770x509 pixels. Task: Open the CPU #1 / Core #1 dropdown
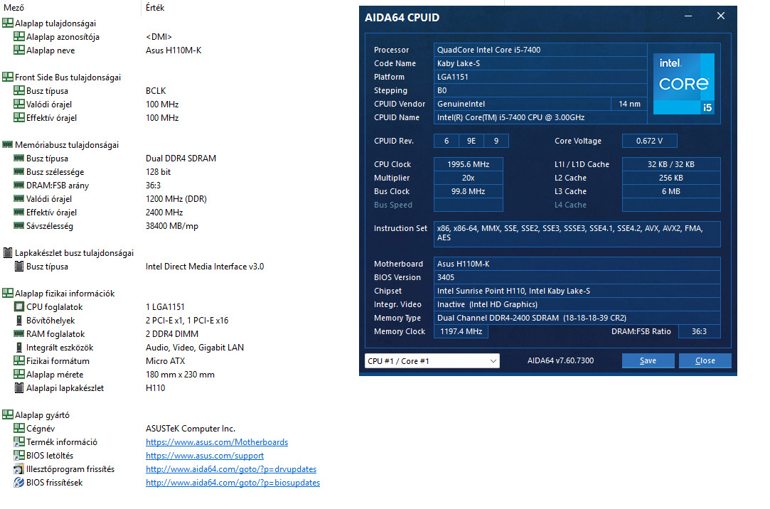point(432,360)
